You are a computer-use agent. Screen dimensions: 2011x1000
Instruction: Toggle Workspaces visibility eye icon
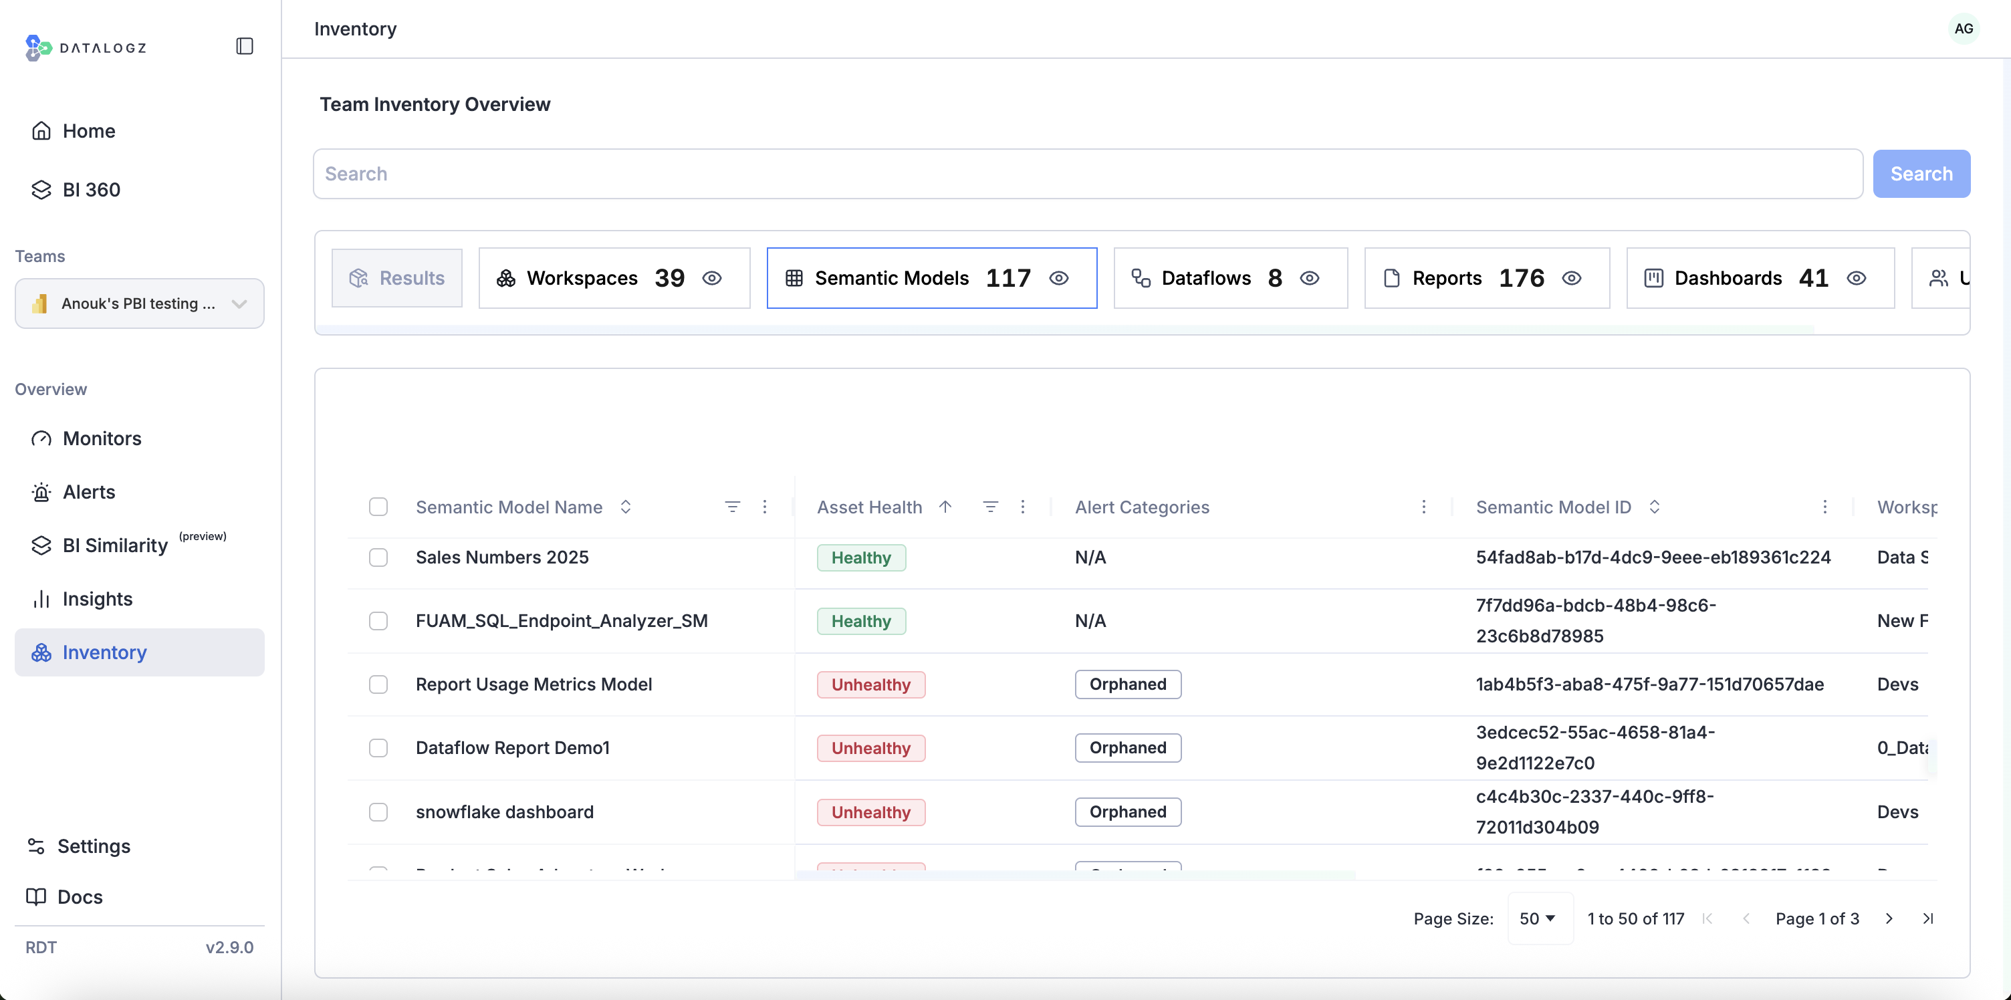[x=711, y=278]
